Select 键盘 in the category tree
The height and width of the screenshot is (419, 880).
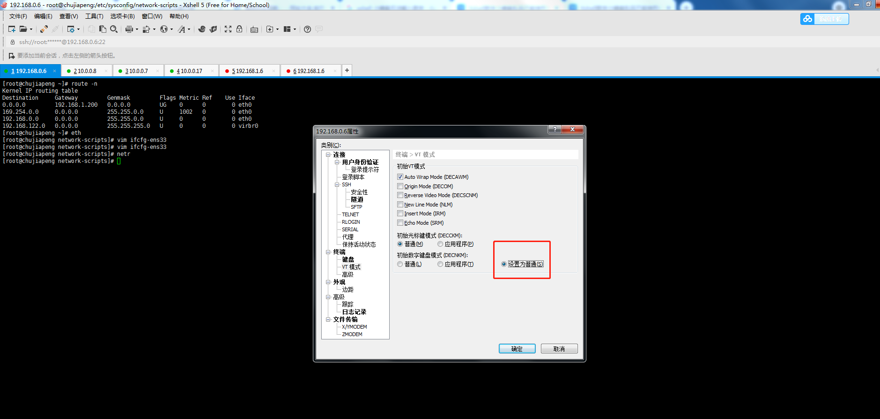(348, 259)
